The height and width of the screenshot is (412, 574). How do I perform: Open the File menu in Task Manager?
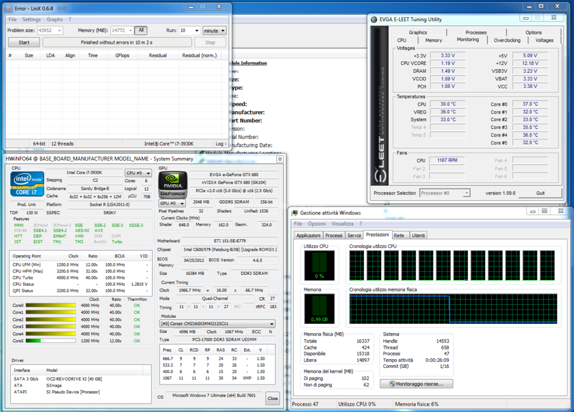(x=298, y=224)
